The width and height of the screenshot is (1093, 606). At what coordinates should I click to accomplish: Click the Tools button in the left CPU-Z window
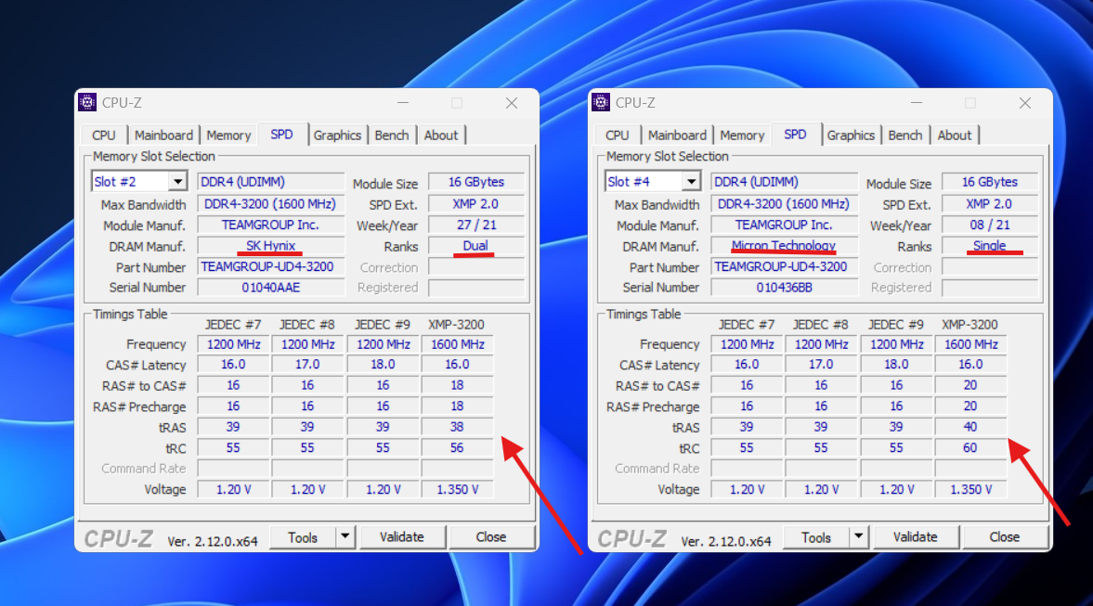[303, 537]
